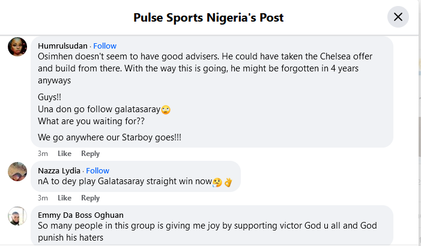Click the "Pulse Sports Nigeria's Post" heading
This screenshot has height=246, width=421.
click(208, 17)
